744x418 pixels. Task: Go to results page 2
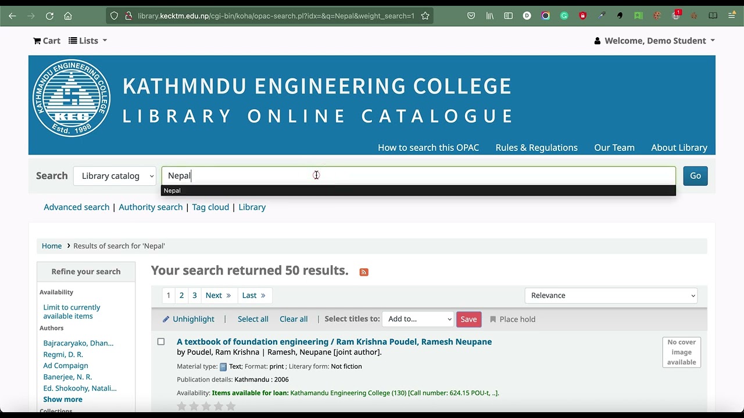pyautogui.click(x=181, y=296)
